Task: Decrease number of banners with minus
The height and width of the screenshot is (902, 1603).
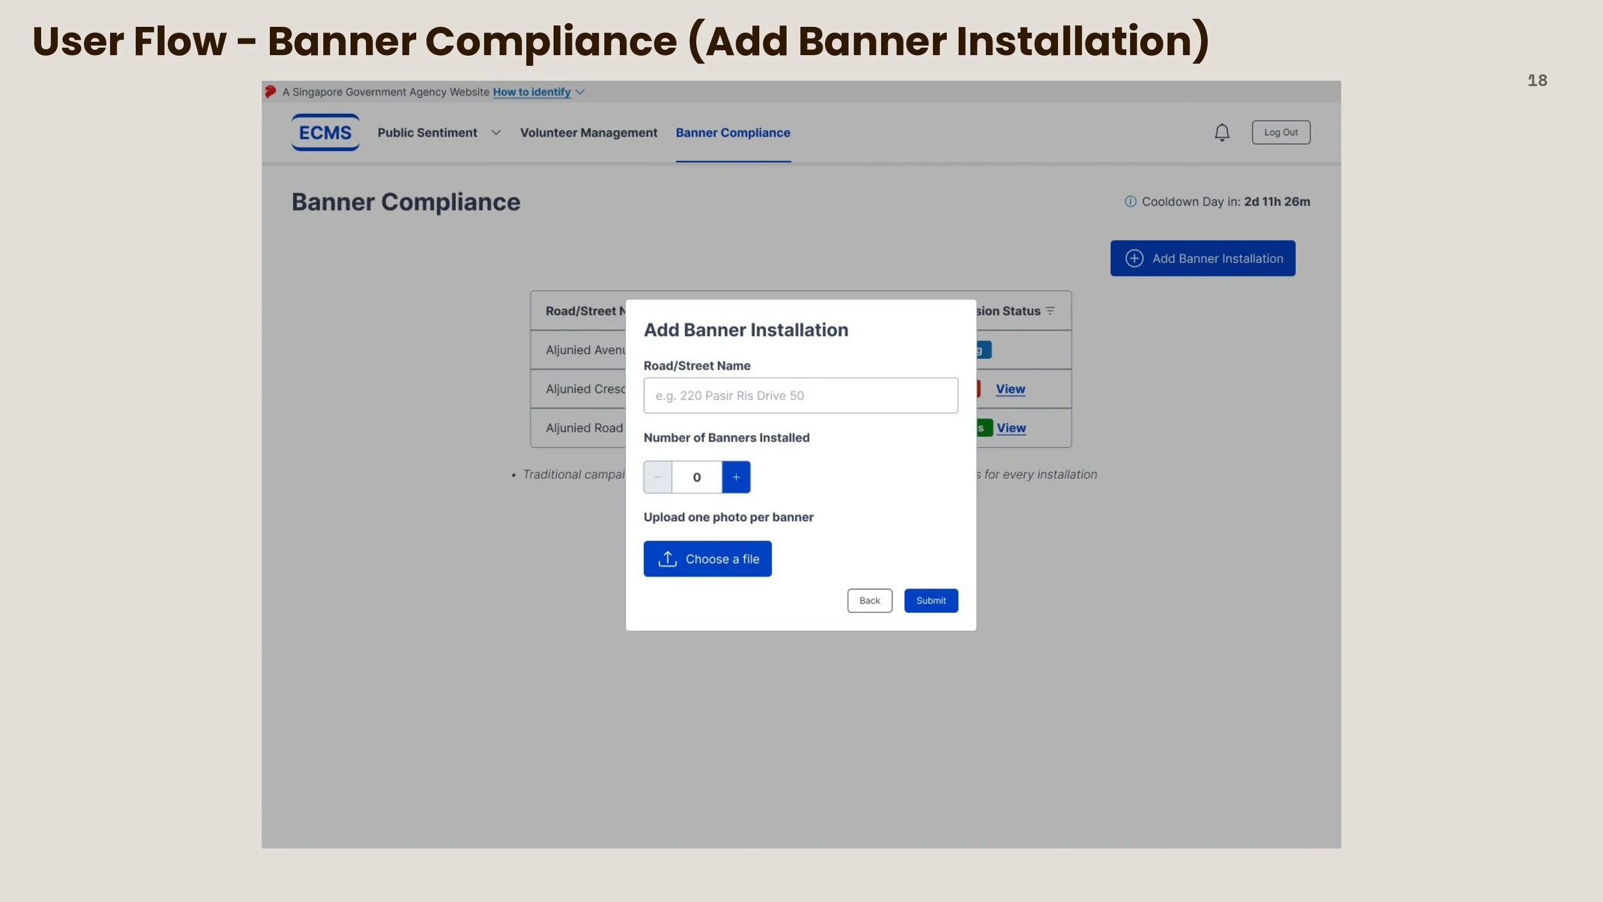Action: click(x=658, y=477)
